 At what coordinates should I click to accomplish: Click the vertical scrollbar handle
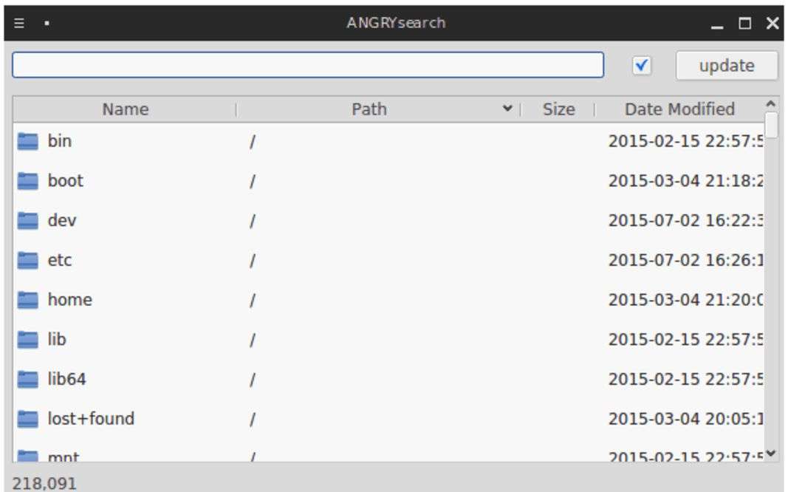pos(772,125)
